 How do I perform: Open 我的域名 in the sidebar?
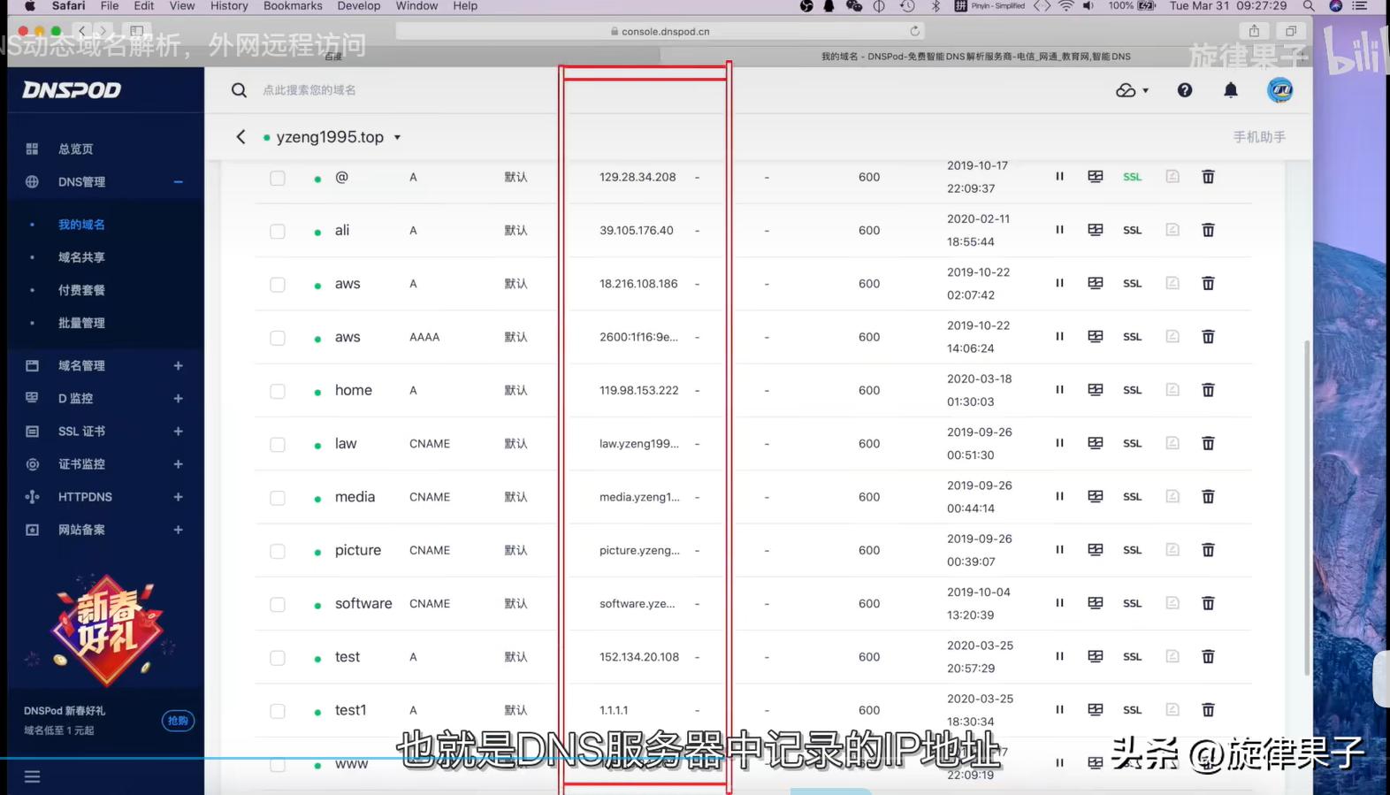[x=81, y=225]
